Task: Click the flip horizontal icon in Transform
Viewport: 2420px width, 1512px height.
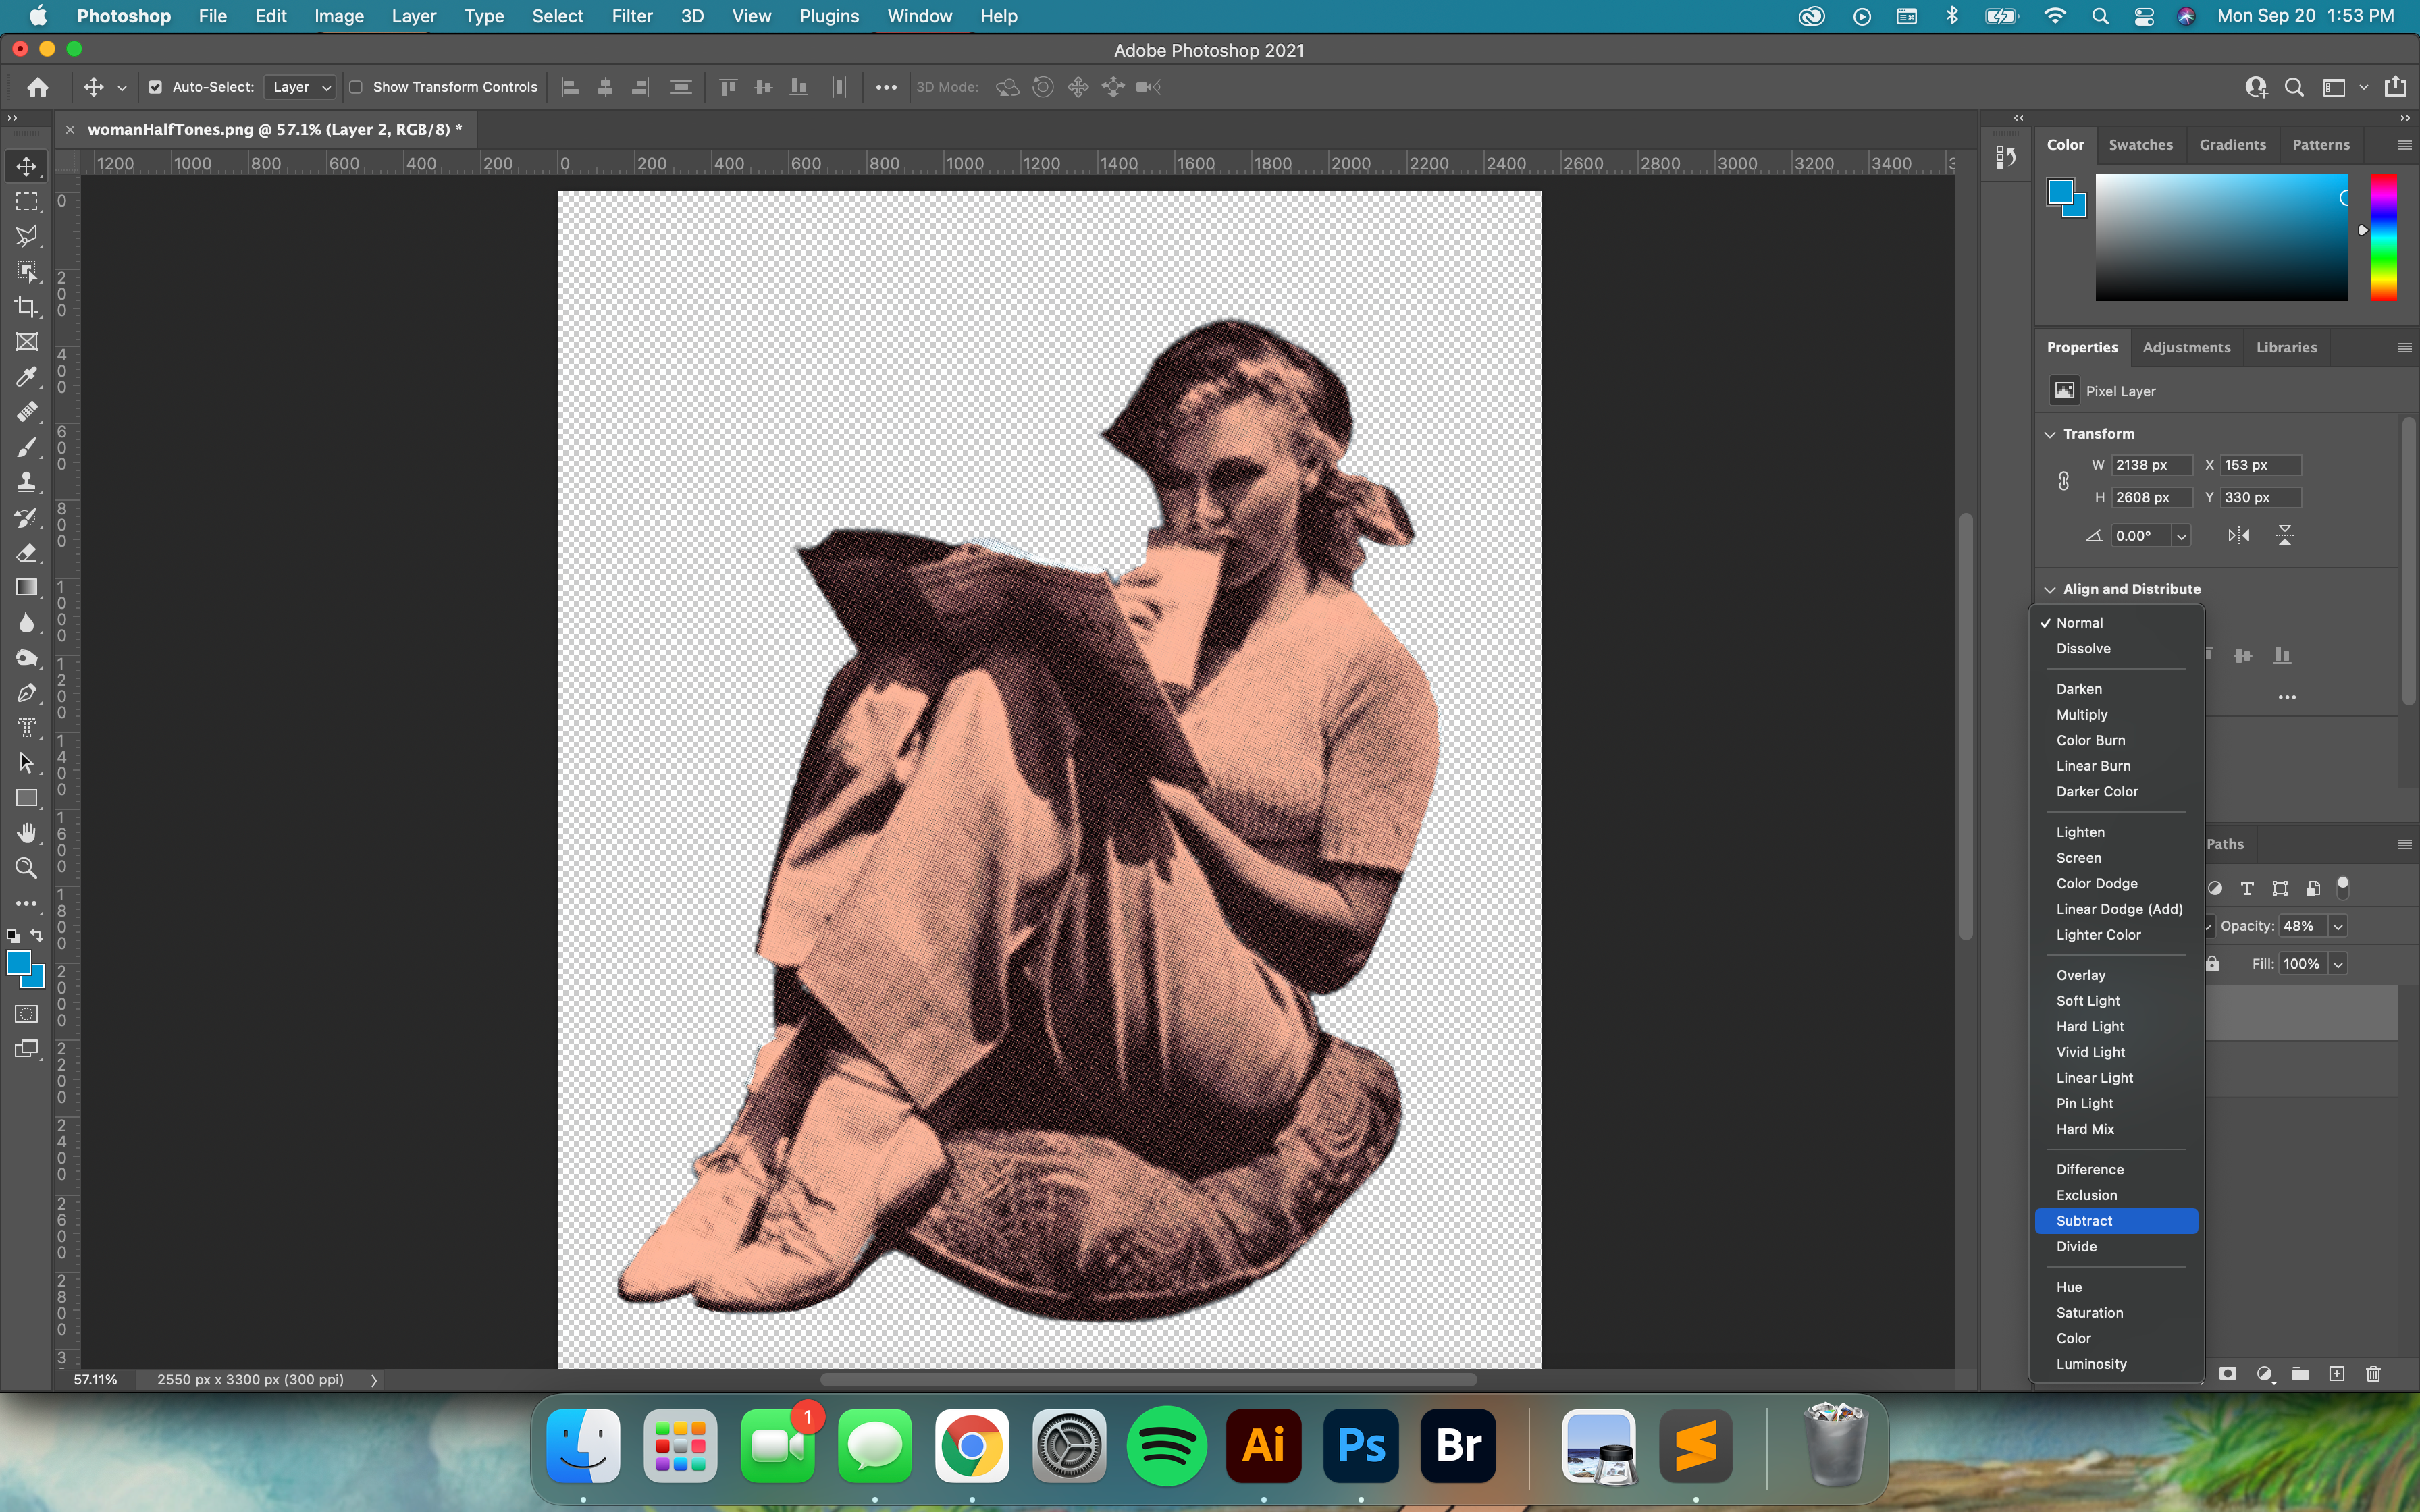Action: pyautogui.click(x=2239, y=536)
